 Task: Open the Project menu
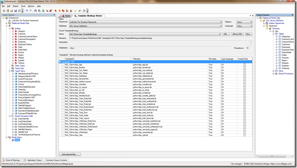[x=16, y=6]
